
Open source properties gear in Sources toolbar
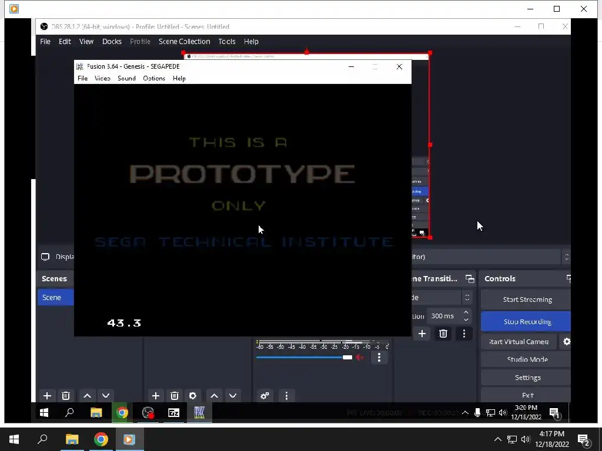point(193,395)
